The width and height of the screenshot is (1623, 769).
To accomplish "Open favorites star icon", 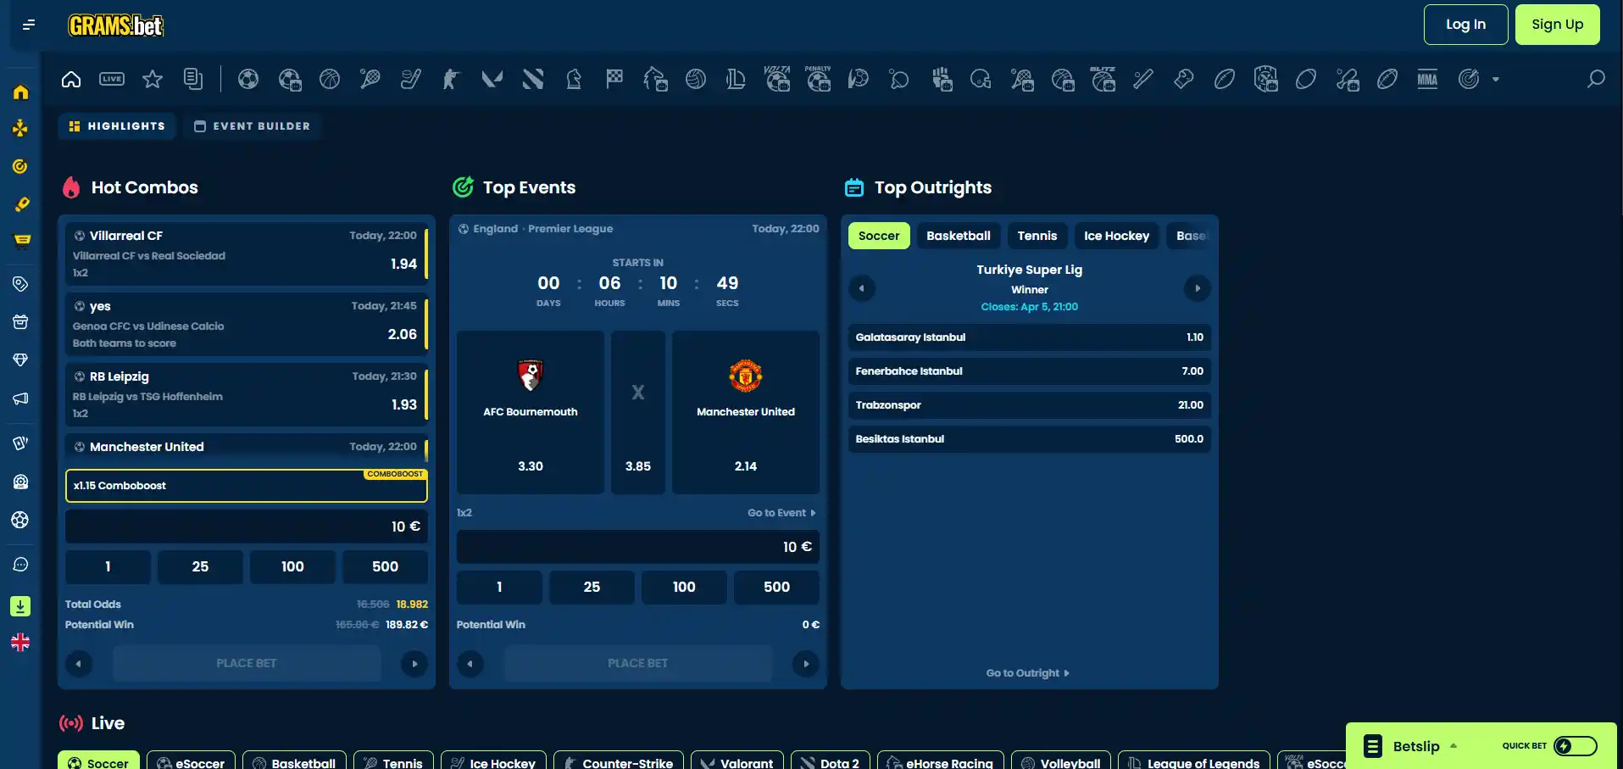I will 153,79.
